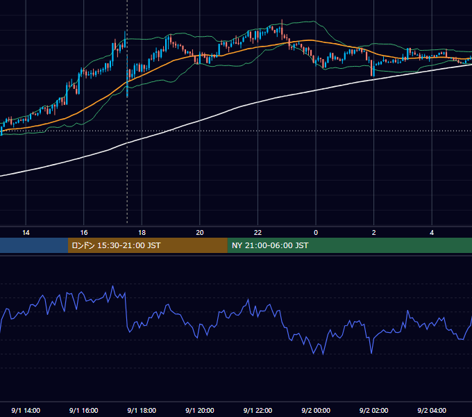This screenshot has height=417, width=472.
Task: Click the crosshair intersection on the price chart
Action: (127, 131)
